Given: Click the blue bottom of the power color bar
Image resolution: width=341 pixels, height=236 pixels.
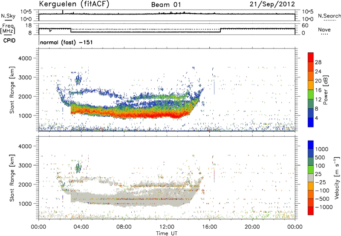Looking at the screenshot, I should click(311, 123).
